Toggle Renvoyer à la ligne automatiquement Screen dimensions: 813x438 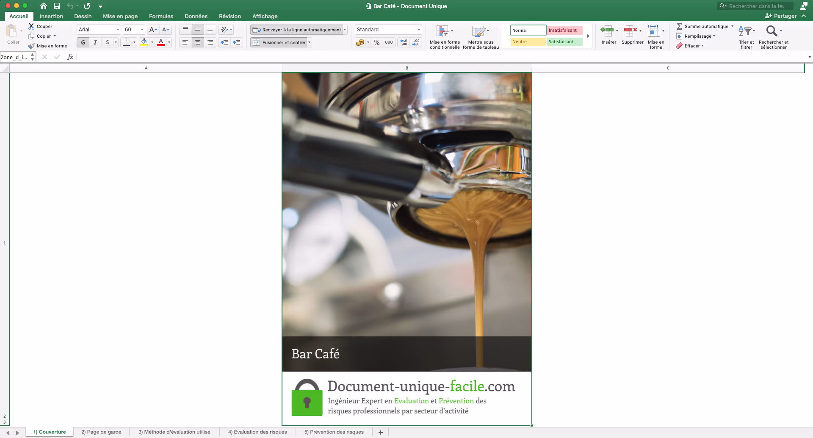pyautogui.click(x=296, y=30)
